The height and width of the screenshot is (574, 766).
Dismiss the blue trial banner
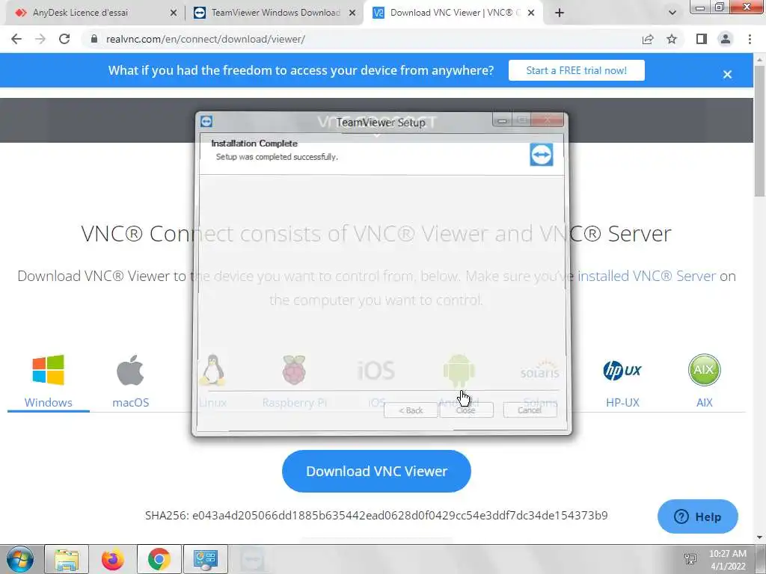pos(727,74)
